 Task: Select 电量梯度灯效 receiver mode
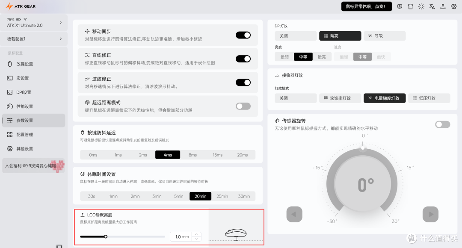pyautogui.click(x=385, y=98)
